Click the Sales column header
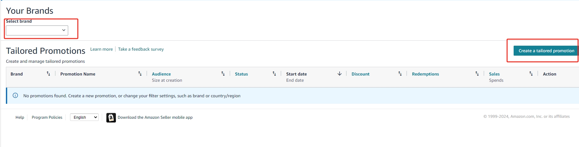579x147 pixels. coord(494,74)
